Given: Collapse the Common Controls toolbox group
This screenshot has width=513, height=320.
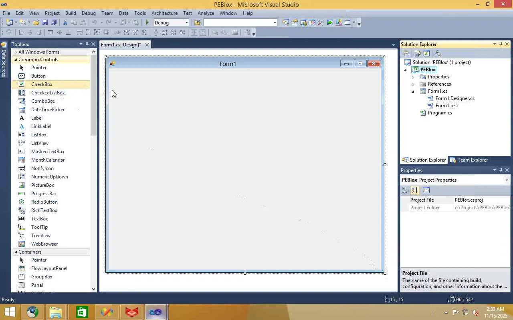Looking at the screenshot, I should click(x=16, y=60).
